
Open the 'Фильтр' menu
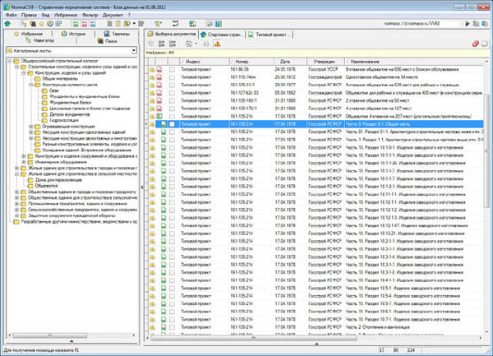click(x=90, y=15)
